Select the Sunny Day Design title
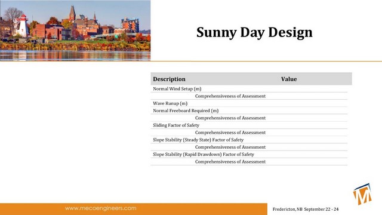 coord(254,32)
